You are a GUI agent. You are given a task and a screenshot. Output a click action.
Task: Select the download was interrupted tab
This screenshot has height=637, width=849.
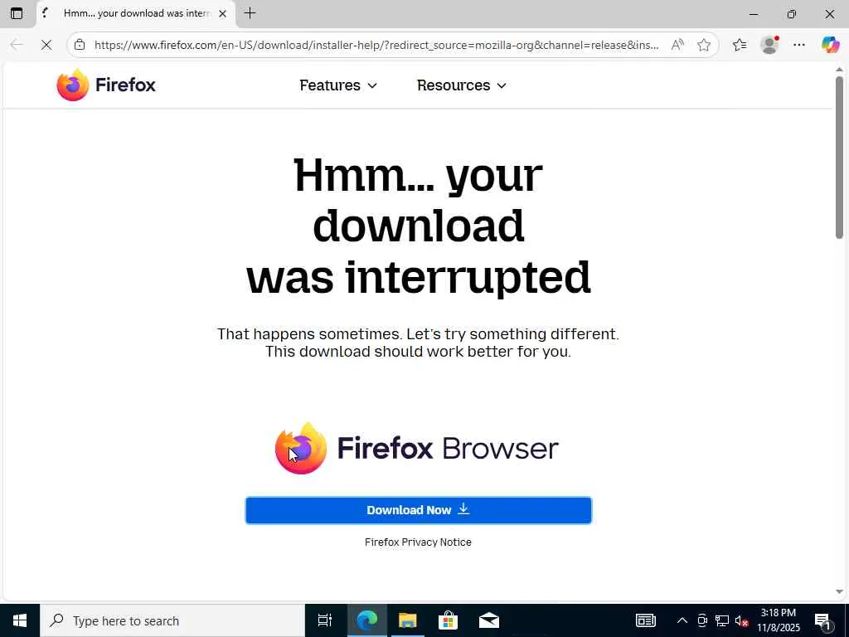pos(135,13)
